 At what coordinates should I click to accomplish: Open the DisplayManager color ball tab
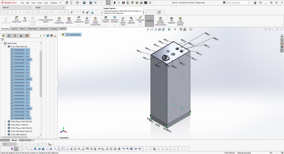pyautogui.click(x=27, y=36)
